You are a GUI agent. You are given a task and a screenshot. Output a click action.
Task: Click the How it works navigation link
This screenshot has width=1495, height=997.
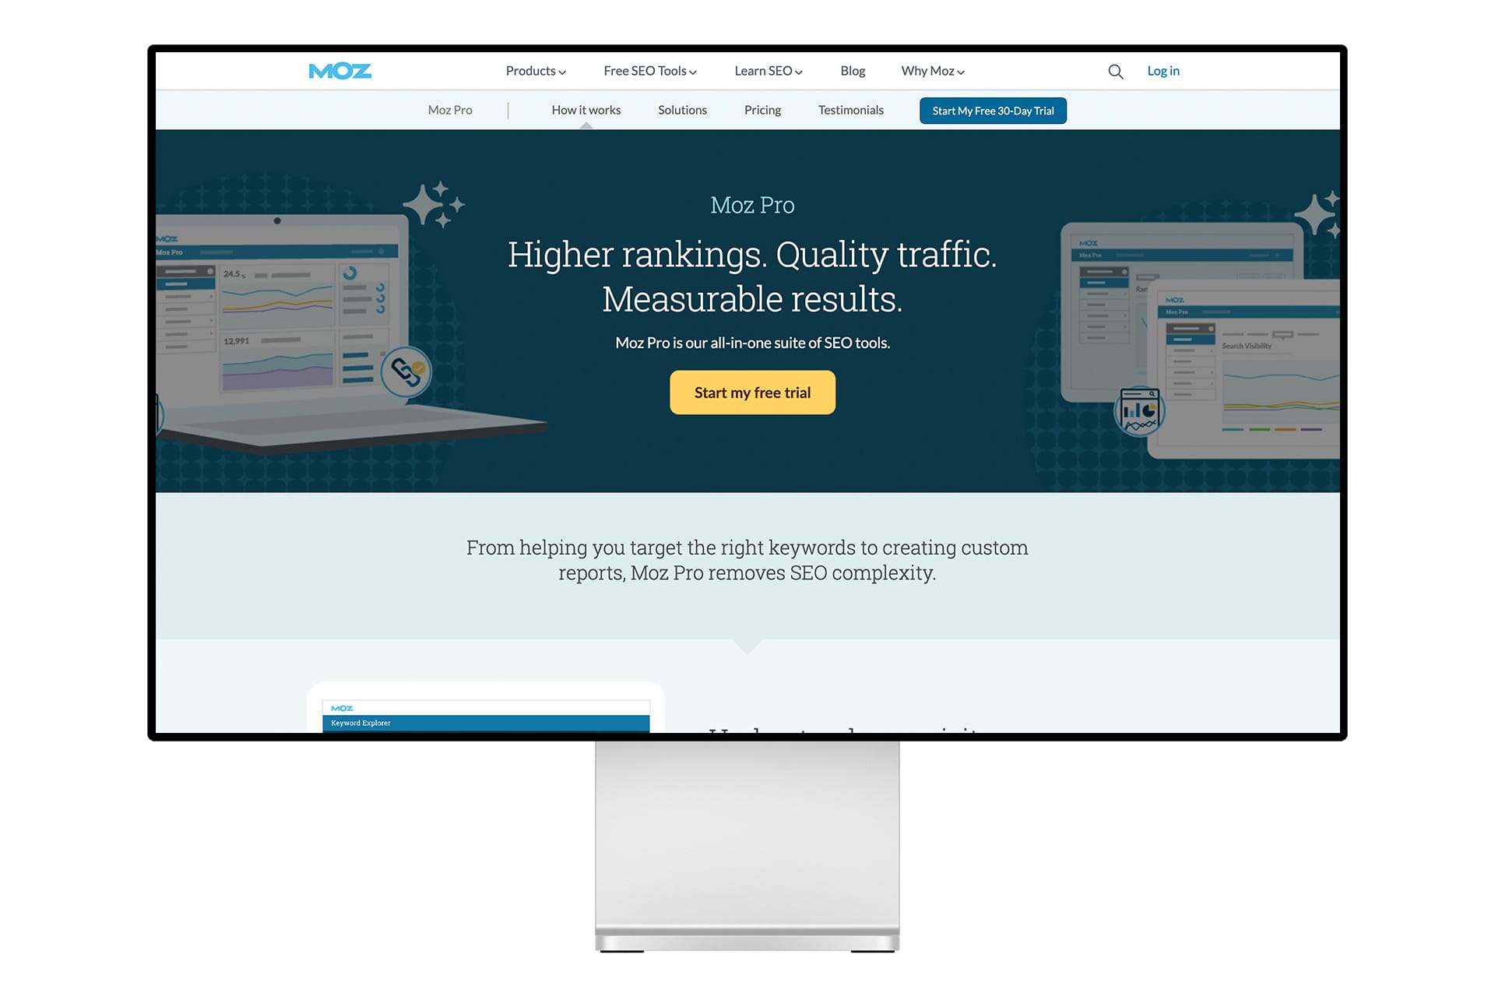coord(585,109)
